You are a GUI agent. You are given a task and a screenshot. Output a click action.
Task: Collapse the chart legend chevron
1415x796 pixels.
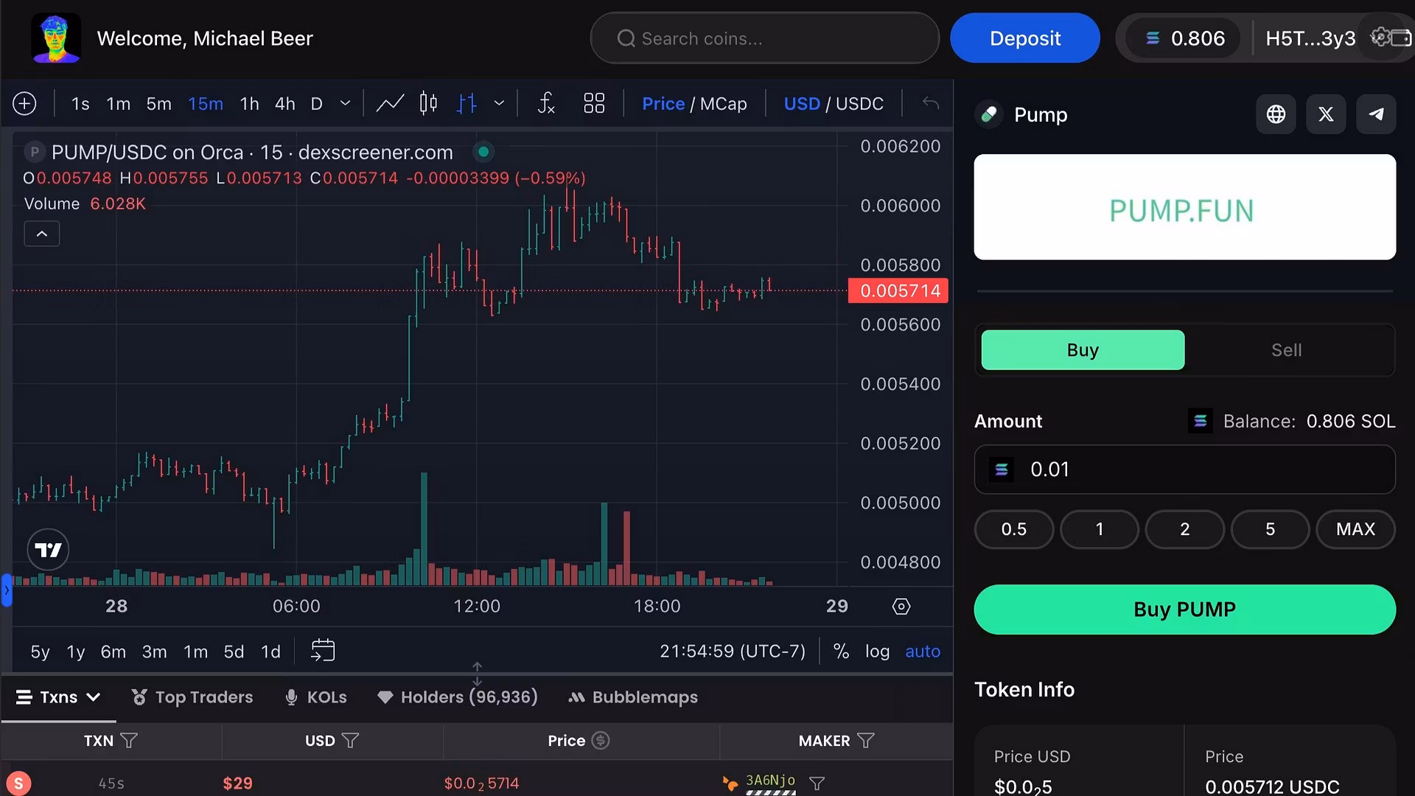point(42,234)
